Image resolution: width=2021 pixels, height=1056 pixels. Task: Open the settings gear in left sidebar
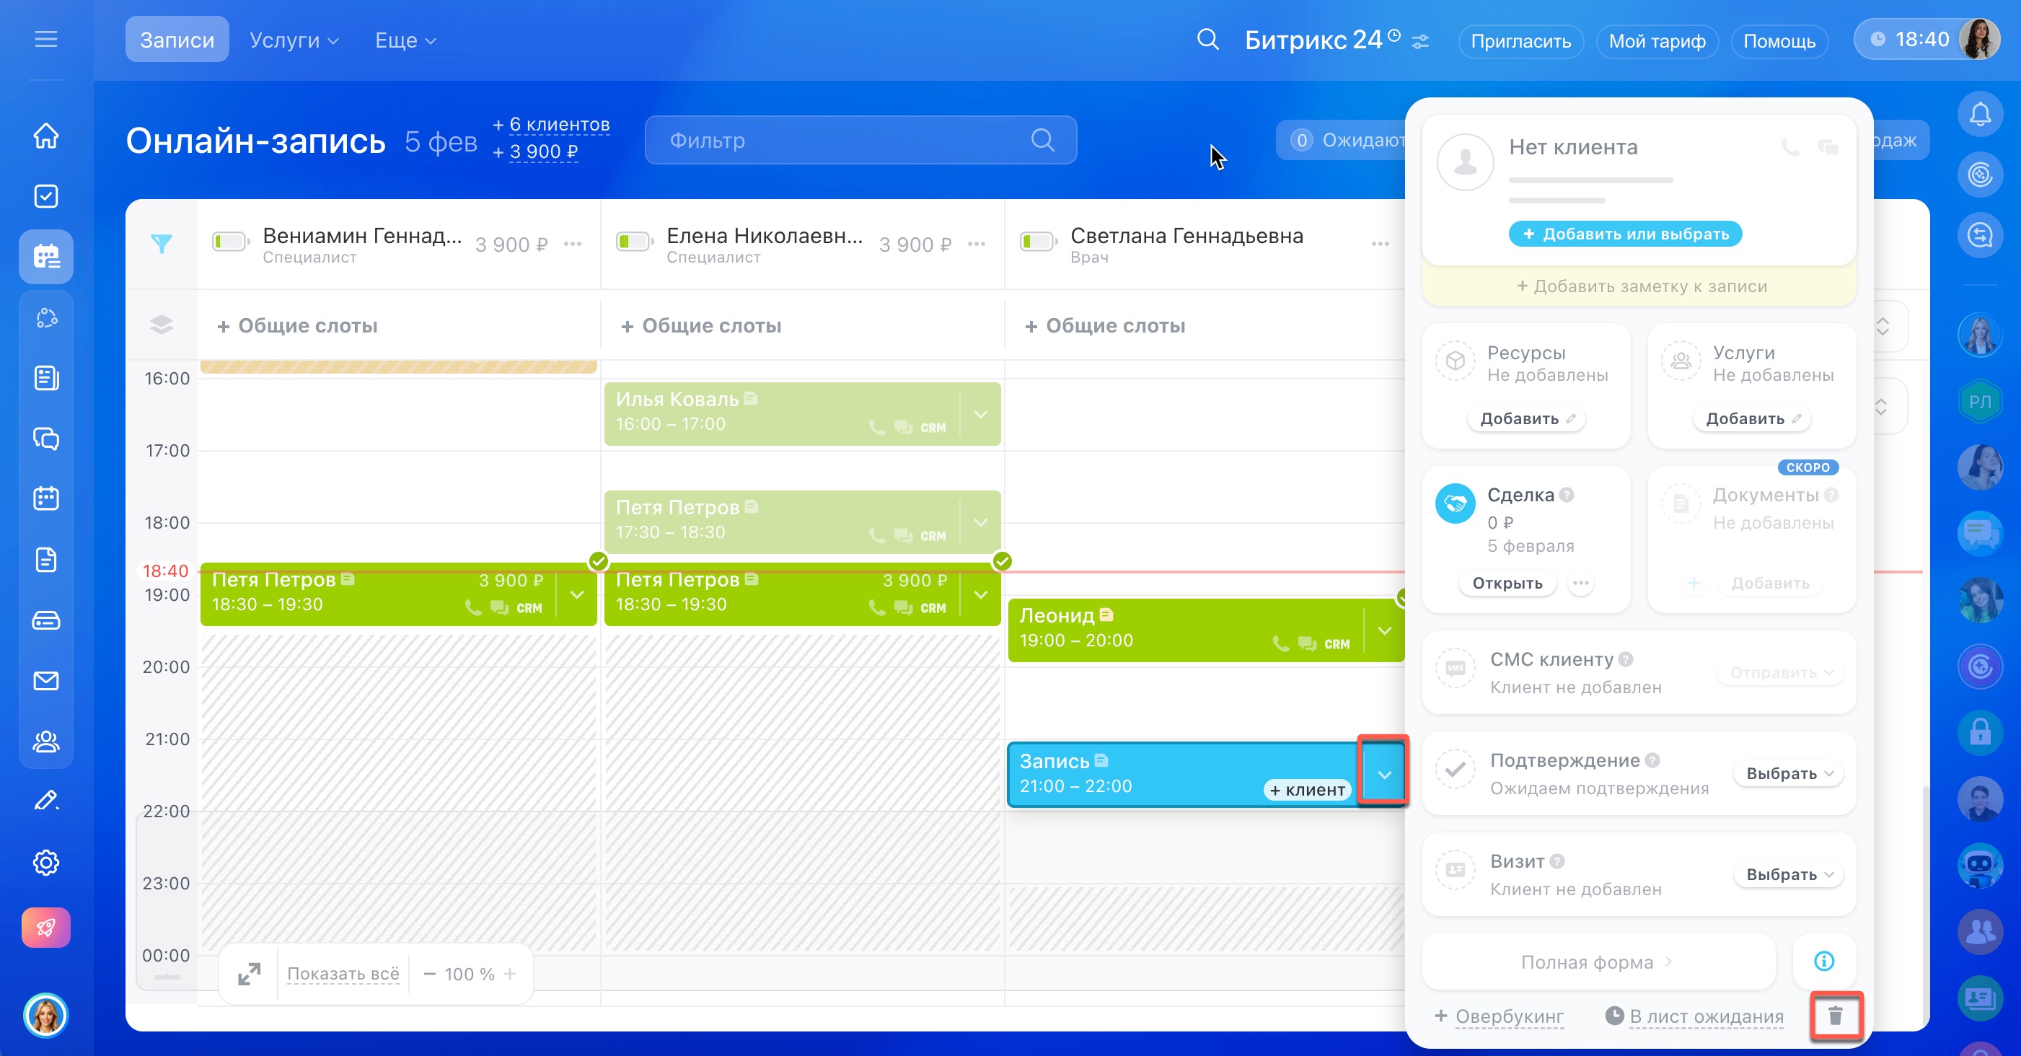point(46,862)
